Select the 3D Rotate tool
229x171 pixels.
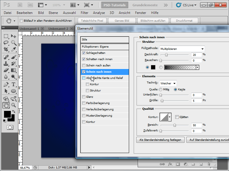(6, 99)
